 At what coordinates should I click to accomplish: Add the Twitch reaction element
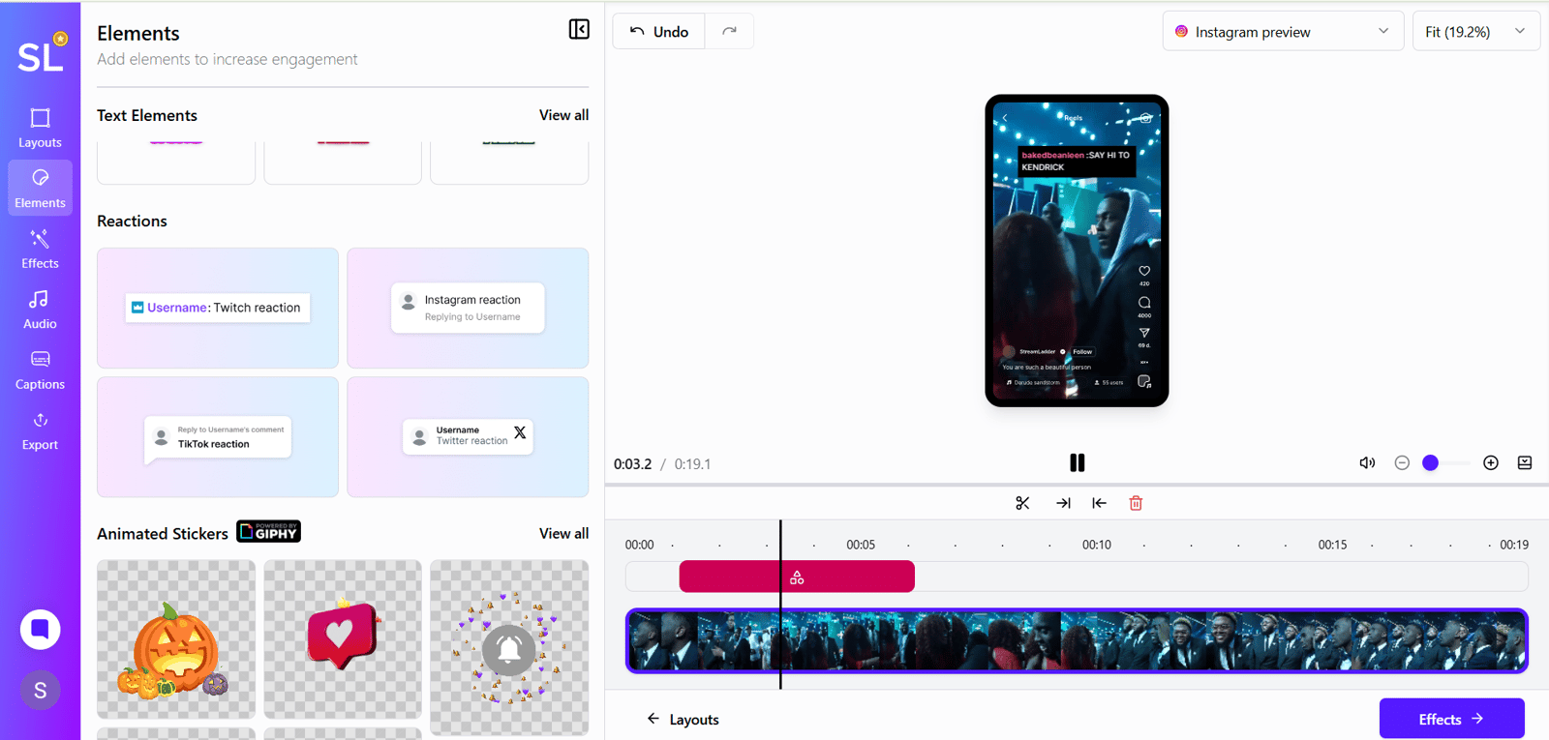(x=218, y=308)
